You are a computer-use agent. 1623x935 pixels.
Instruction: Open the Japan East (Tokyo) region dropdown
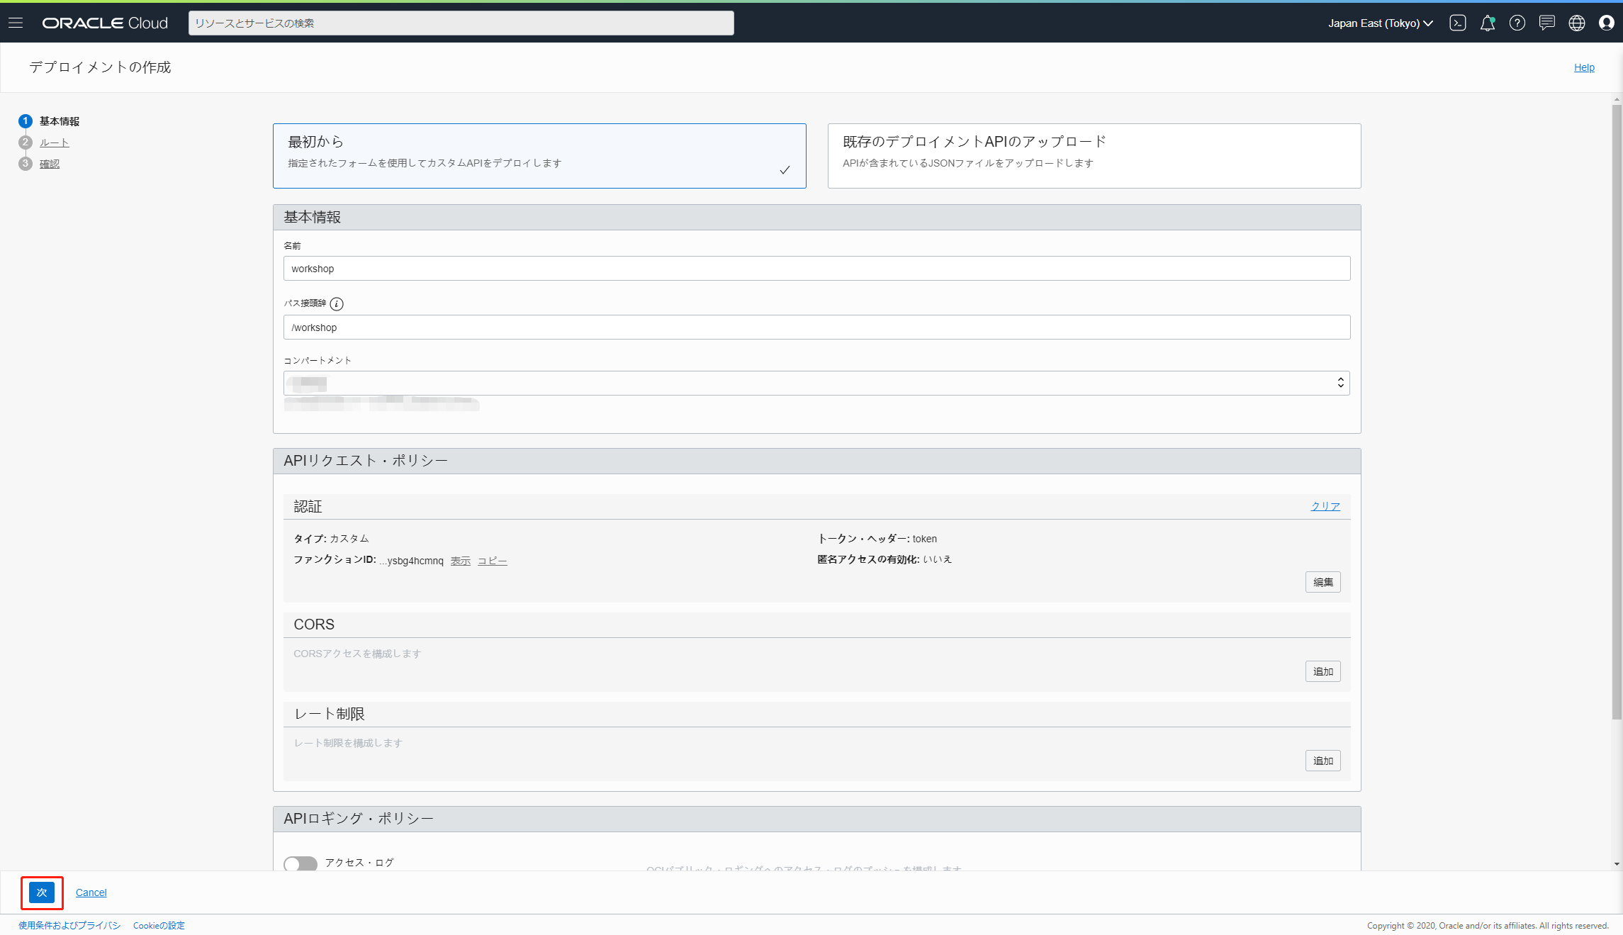click(1380, 23)
